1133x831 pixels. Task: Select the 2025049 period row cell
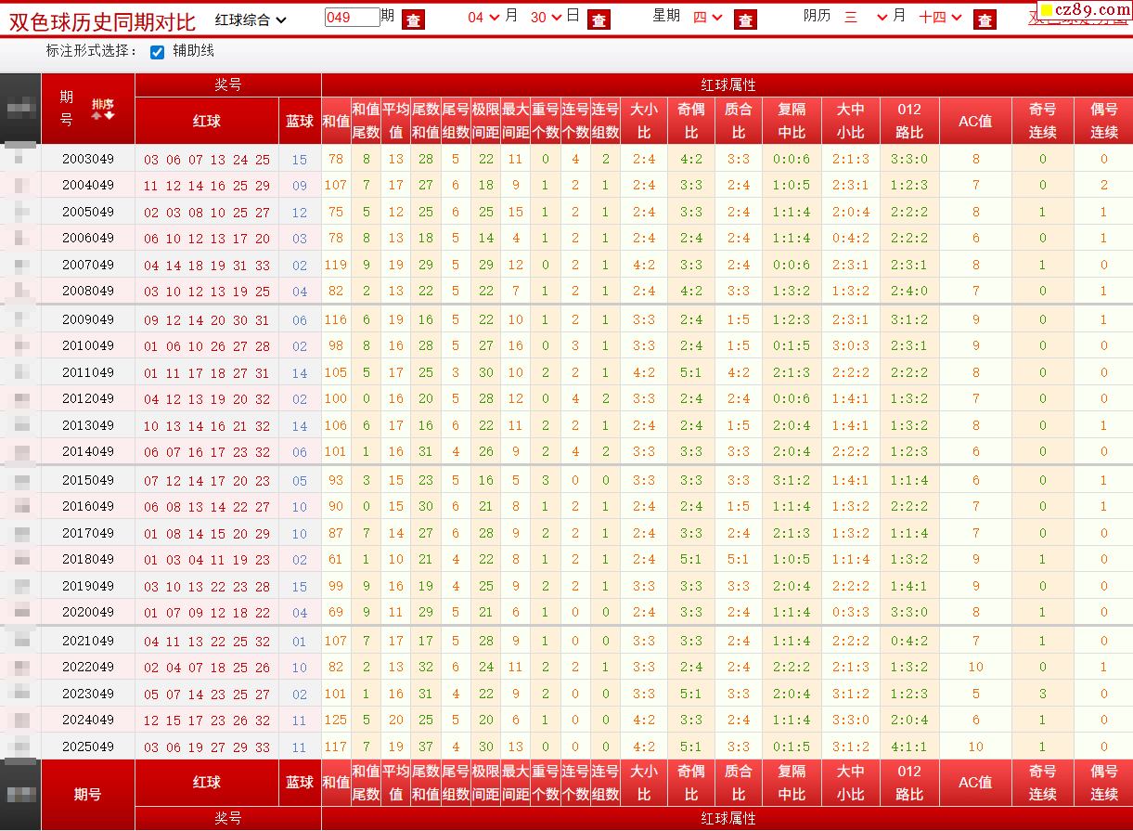tap(88, 747)
